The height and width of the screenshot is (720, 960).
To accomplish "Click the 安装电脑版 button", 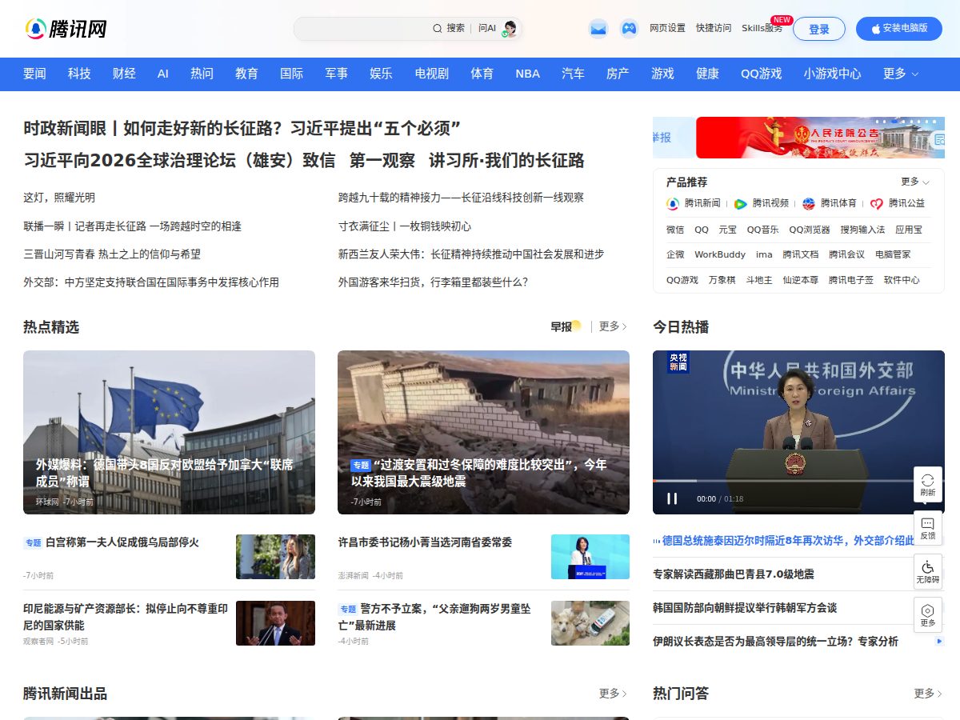I will [899, 29].
